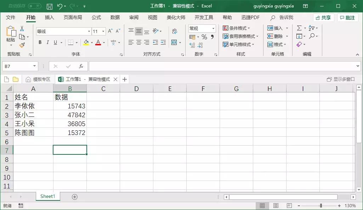Apply bold formatting in the font group

(40, 42)
